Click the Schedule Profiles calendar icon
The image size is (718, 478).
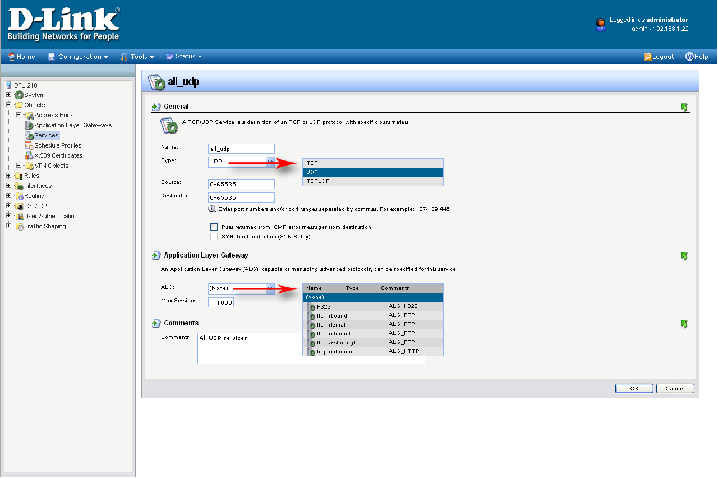pyautogui.click(x=29, y=145)
